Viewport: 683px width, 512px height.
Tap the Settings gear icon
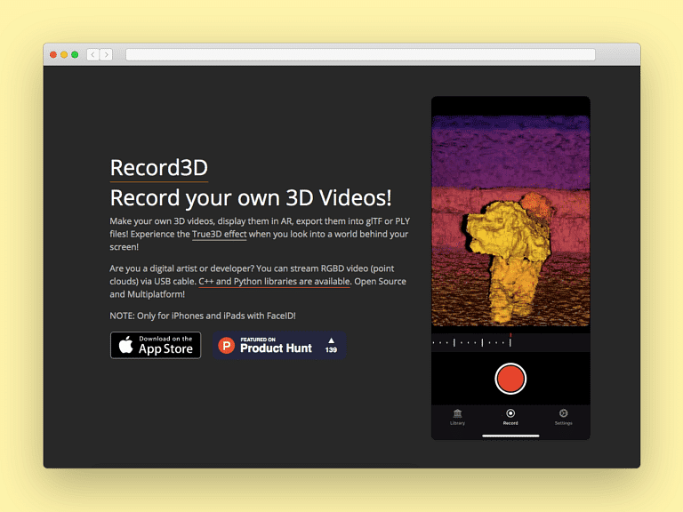click(563, 413)
